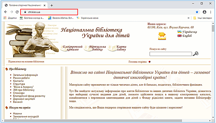
Task: Open Державні закупівлі menu item
Action: click(x=24, y=99)
